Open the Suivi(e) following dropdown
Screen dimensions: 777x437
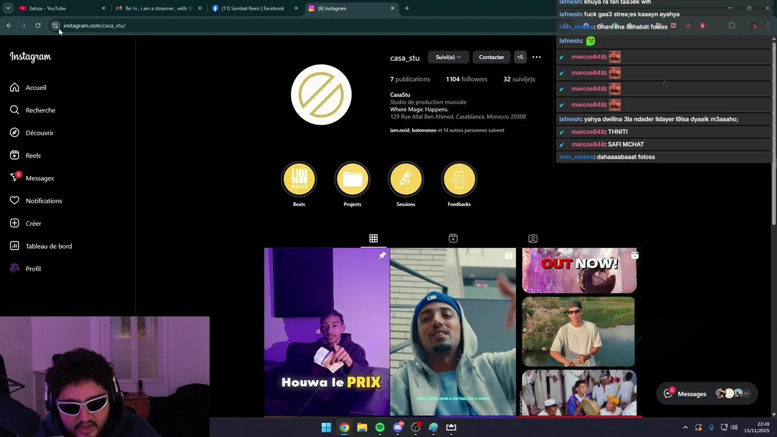point(448,57)
